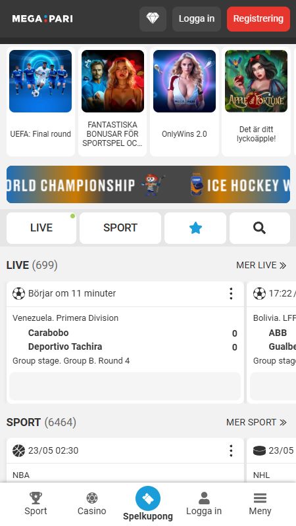Switch to the LIVE tab
The image size is (296, 526).
tap(41, 228)
